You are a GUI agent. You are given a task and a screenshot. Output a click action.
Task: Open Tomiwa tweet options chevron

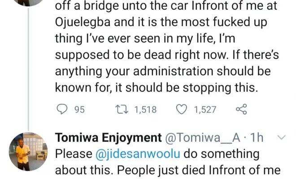(282, 138)
